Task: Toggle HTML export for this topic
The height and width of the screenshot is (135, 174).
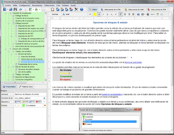Action: (x=18, y=102)
